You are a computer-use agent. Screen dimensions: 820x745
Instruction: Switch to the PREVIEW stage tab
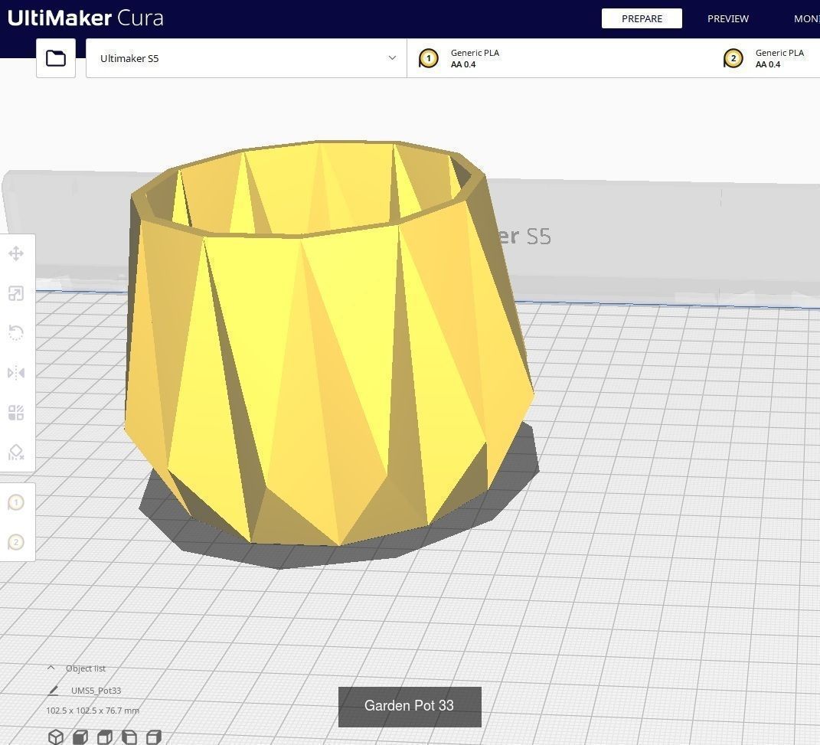click(x=728, y=18)
